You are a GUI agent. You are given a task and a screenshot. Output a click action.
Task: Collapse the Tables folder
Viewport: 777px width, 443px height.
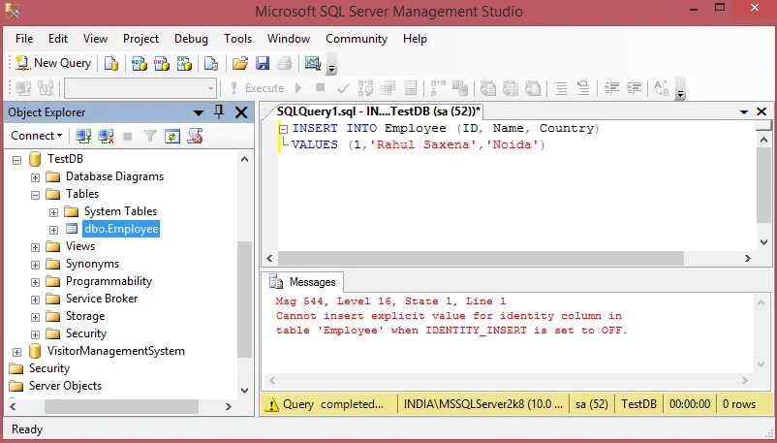click(35, 195)
